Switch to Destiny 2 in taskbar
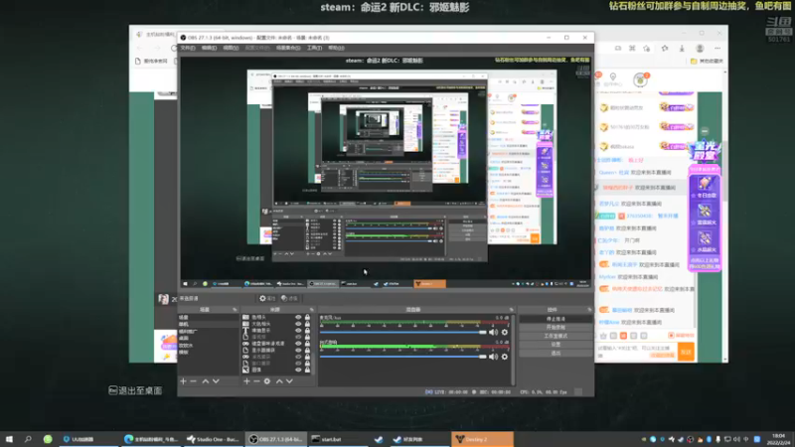795x447 pixels. tap(482, 439)
